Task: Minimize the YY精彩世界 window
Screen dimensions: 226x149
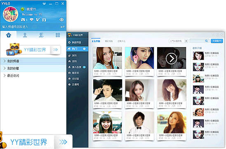Action: pyautogui.click(x=213, y=35)
